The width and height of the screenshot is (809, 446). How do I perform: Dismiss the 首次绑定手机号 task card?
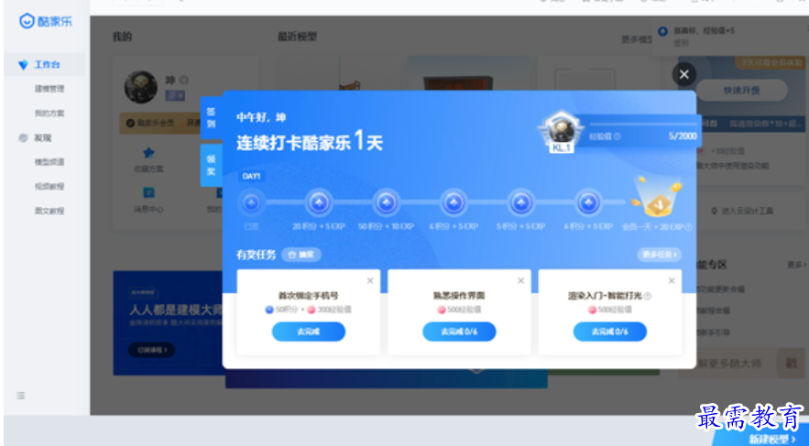pos(370,280)
